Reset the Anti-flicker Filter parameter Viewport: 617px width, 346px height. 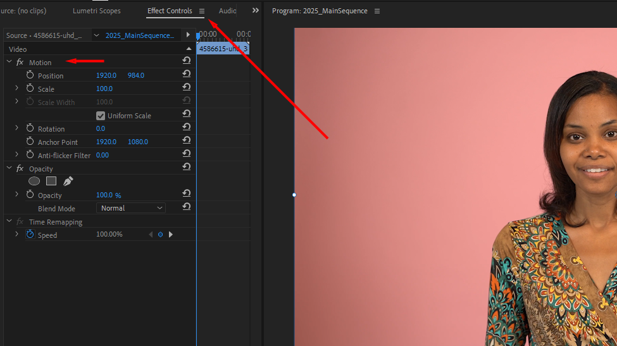click(x=187, y=154)
